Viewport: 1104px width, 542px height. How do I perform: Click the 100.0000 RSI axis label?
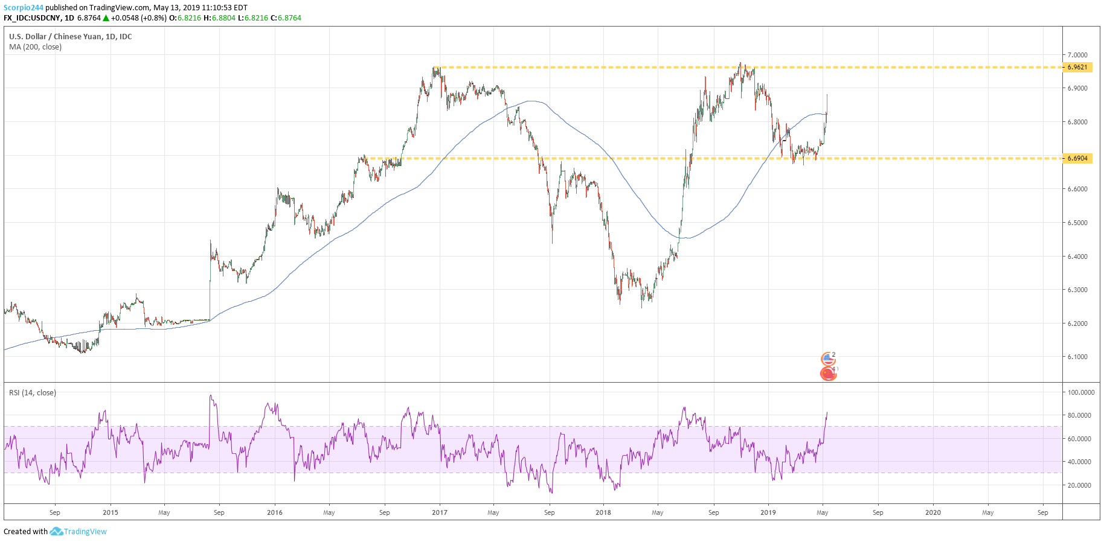click(1081, 392)
